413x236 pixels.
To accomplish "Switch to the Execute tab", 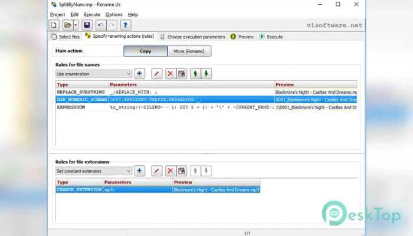I will tap(271, 37).
